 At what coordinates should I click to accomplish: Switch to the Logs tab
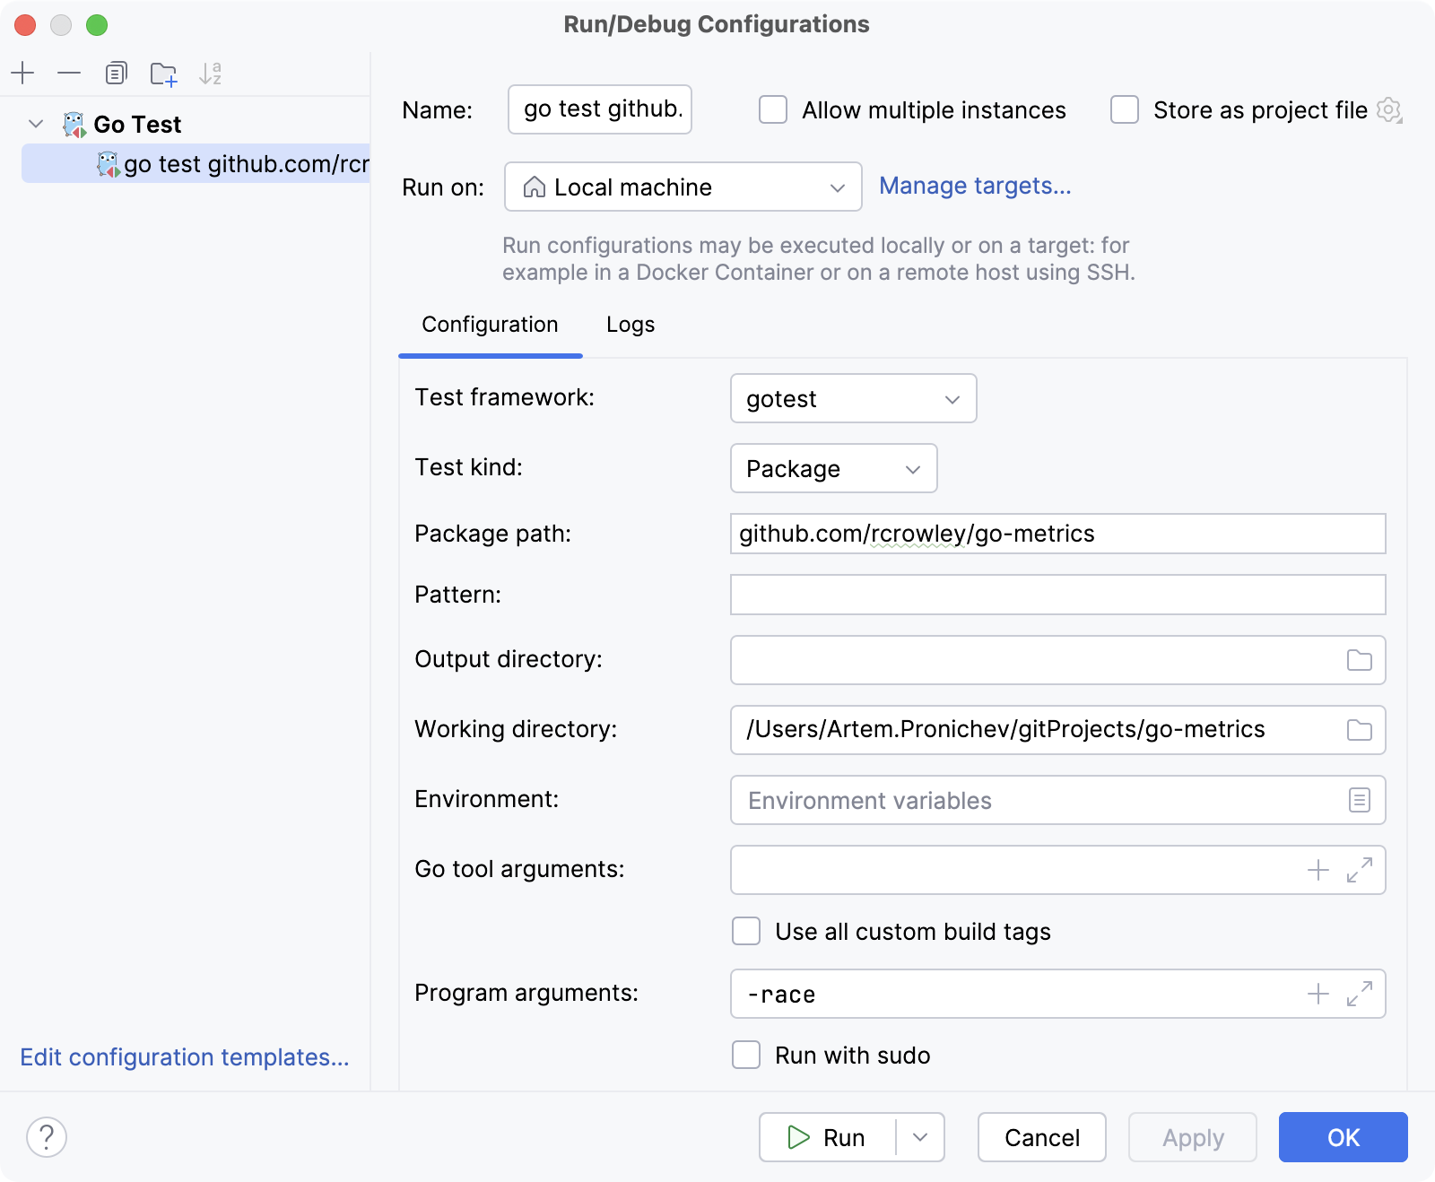631,325
